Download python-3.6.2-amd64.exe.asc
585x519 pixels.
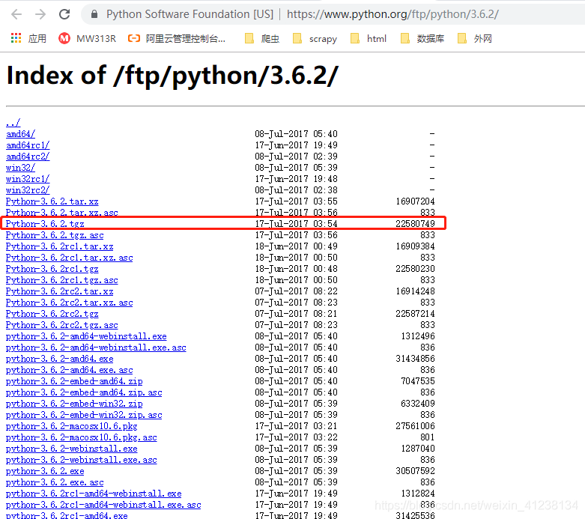coord(70,370)
